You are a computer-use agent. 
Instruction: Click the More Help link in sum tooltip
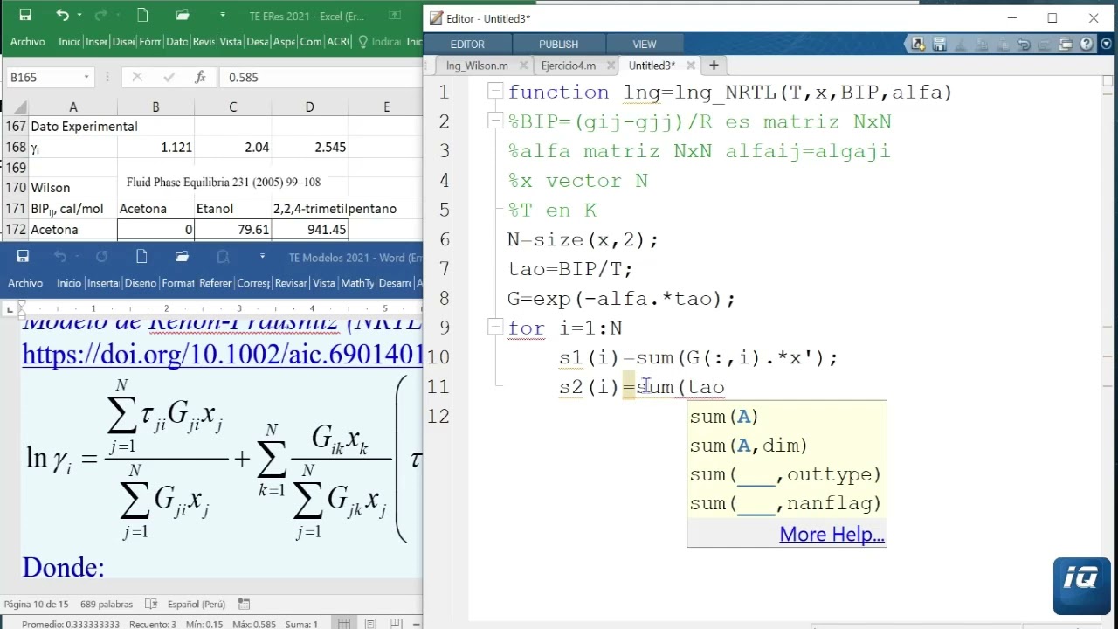point(832,534)
